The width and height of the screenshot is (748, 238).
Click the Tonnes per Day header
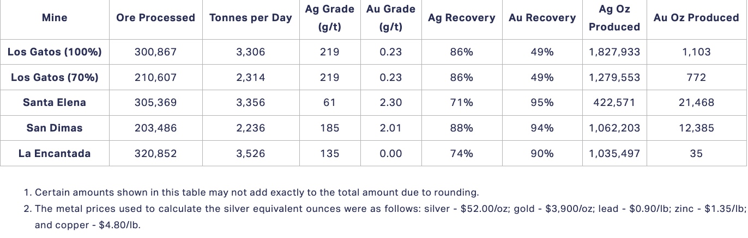point(251,18)
